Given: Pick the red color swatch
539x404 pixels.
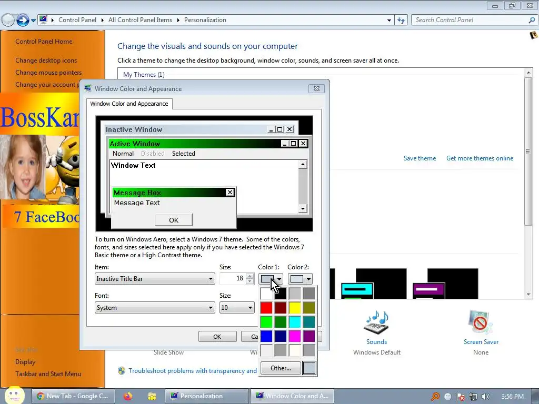Looking at the screenshot, I should (x=266, y=308).
